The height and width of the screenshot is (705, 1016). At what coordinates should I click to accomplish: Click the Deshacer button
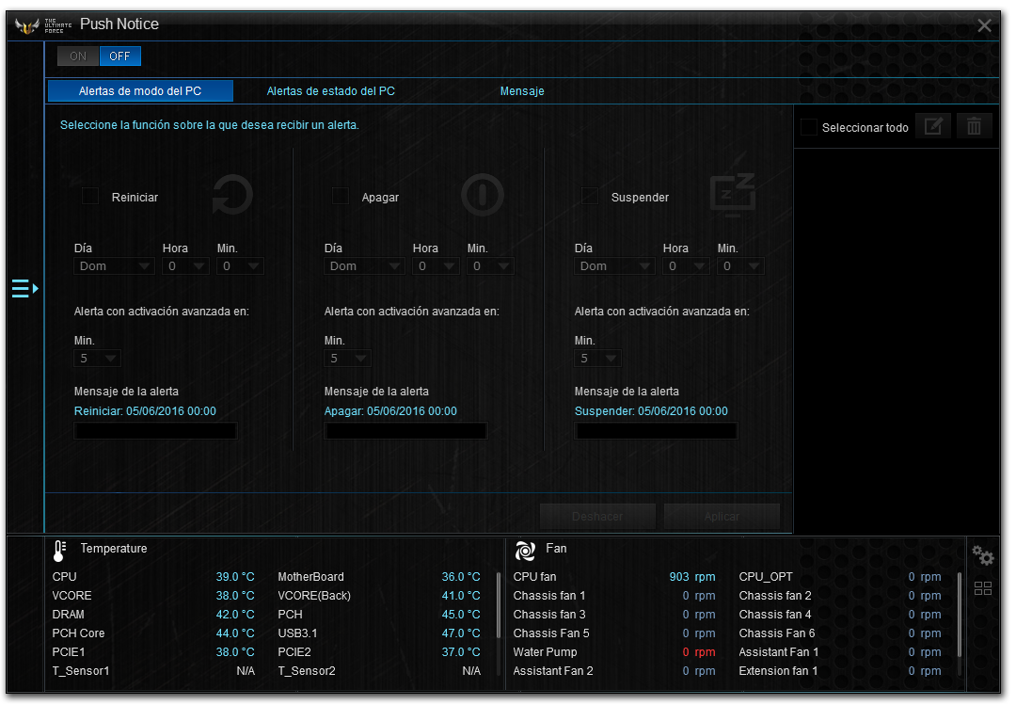click(597, 516)
